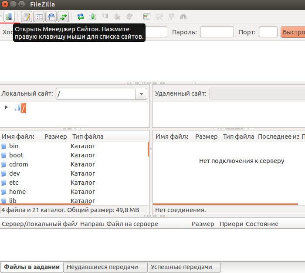Select the dev folder row
305x273 pixels.
point(74,173)
